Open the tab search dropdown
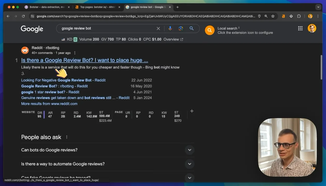Image resolution: width=326 pixels, height=186 pixels. pyautogui.click(x=318, y=7)
